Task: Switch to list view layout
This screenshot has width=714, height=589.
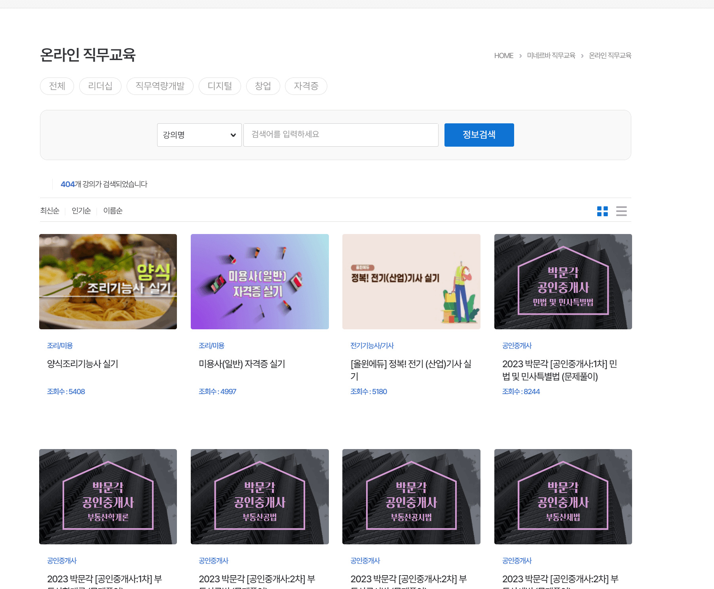Action: point(621,211)
